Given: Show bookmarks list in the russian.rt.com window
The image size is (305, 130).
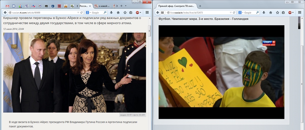Looking at the screenshot, I should (131, 12).
